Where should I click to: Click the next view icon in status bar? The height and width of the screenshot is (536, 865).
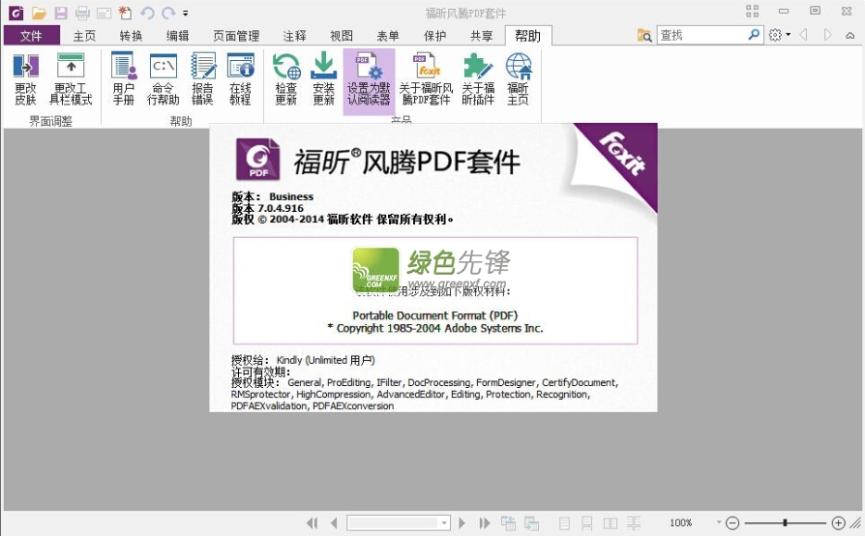532,522
